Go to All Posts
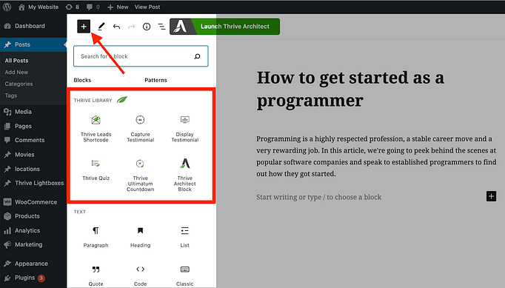Image resolution: width=505 pixels, height=288 pixels. (16, 61)
